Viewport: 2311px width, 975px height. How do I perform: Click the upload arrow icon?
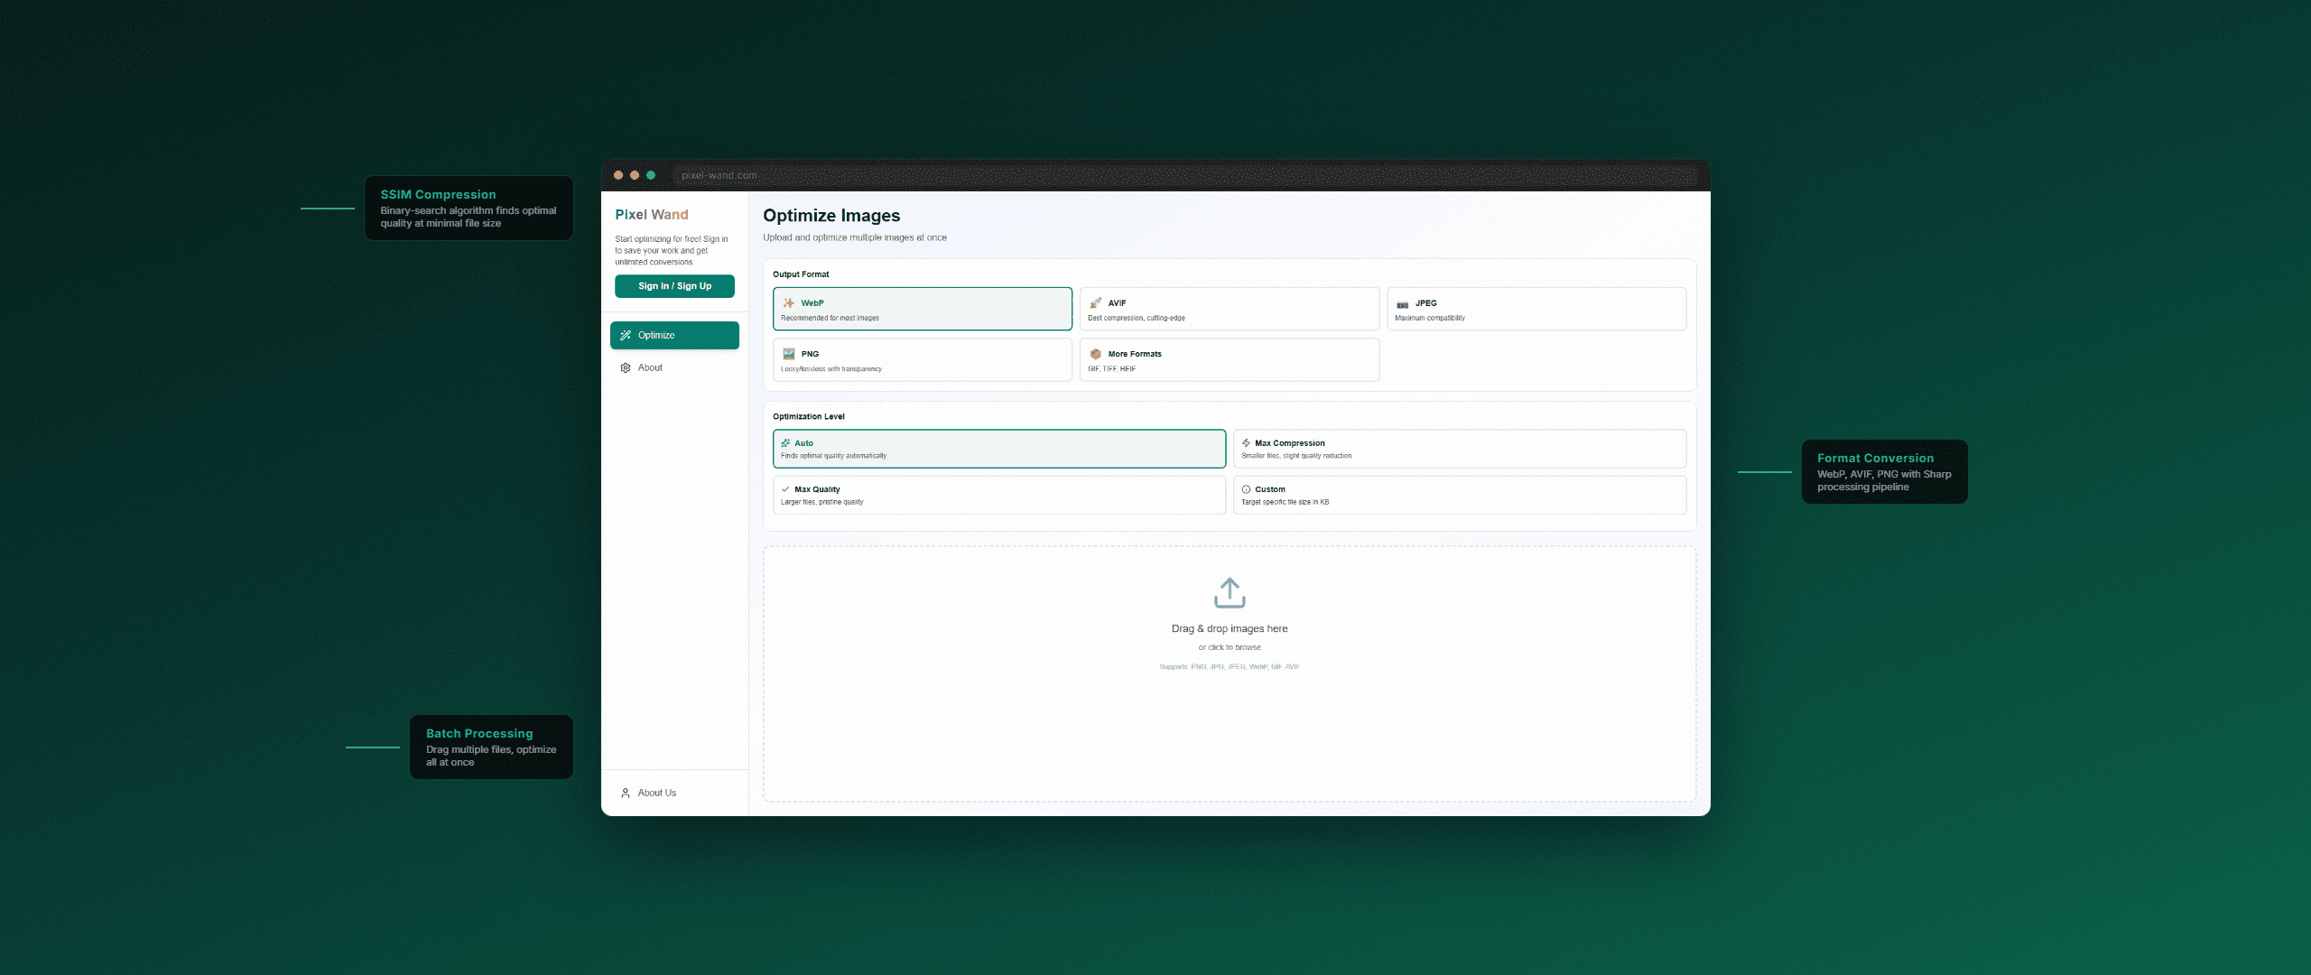pos(1230,593)
